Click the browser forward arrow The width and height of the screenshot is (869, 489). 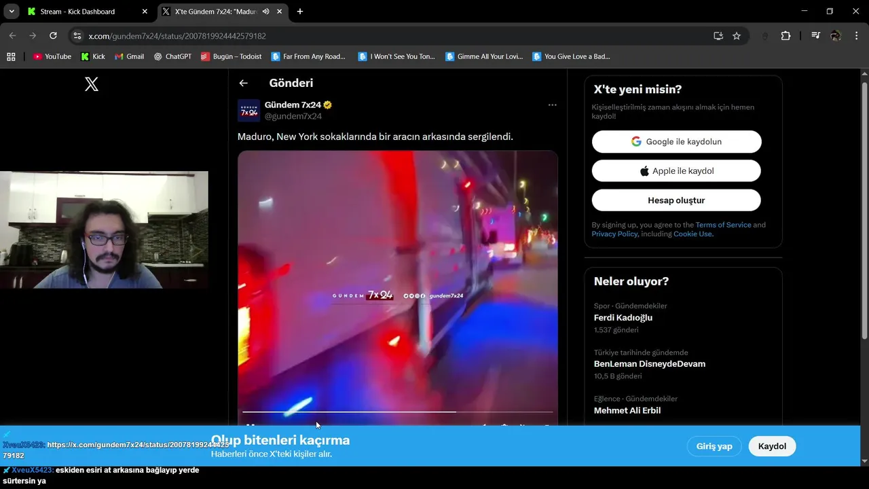[33, 35]
